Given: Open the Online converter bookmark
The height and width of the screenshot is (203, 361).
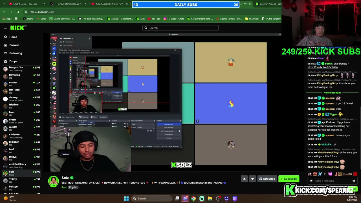Looking at the screenshot, I should click(x=62, y=19).
